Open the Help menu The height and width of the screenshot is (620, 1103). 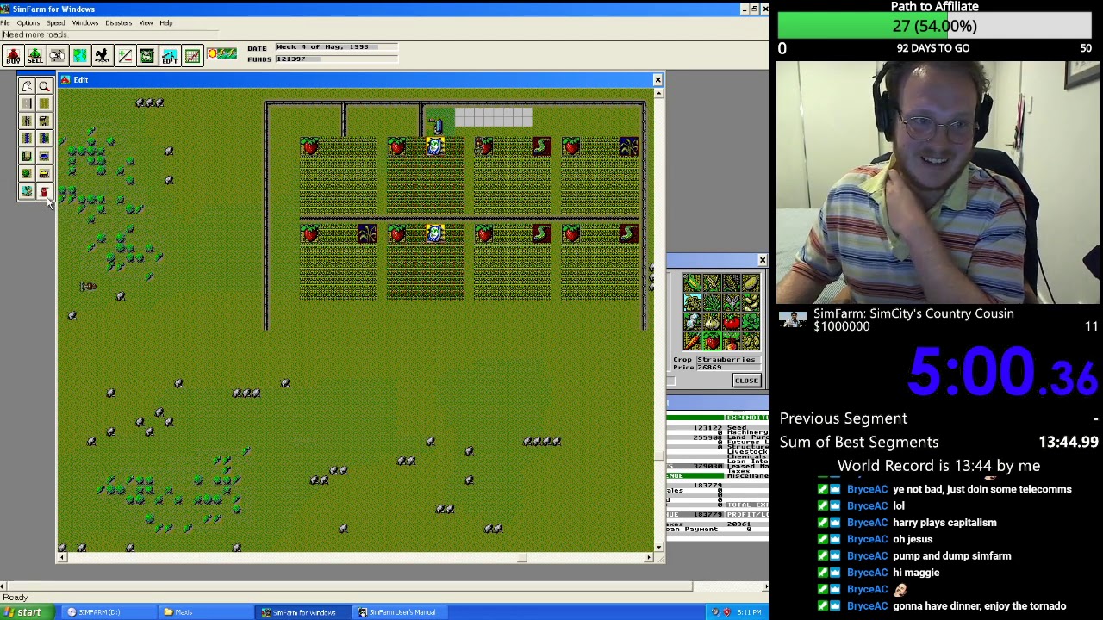(165, 23)
